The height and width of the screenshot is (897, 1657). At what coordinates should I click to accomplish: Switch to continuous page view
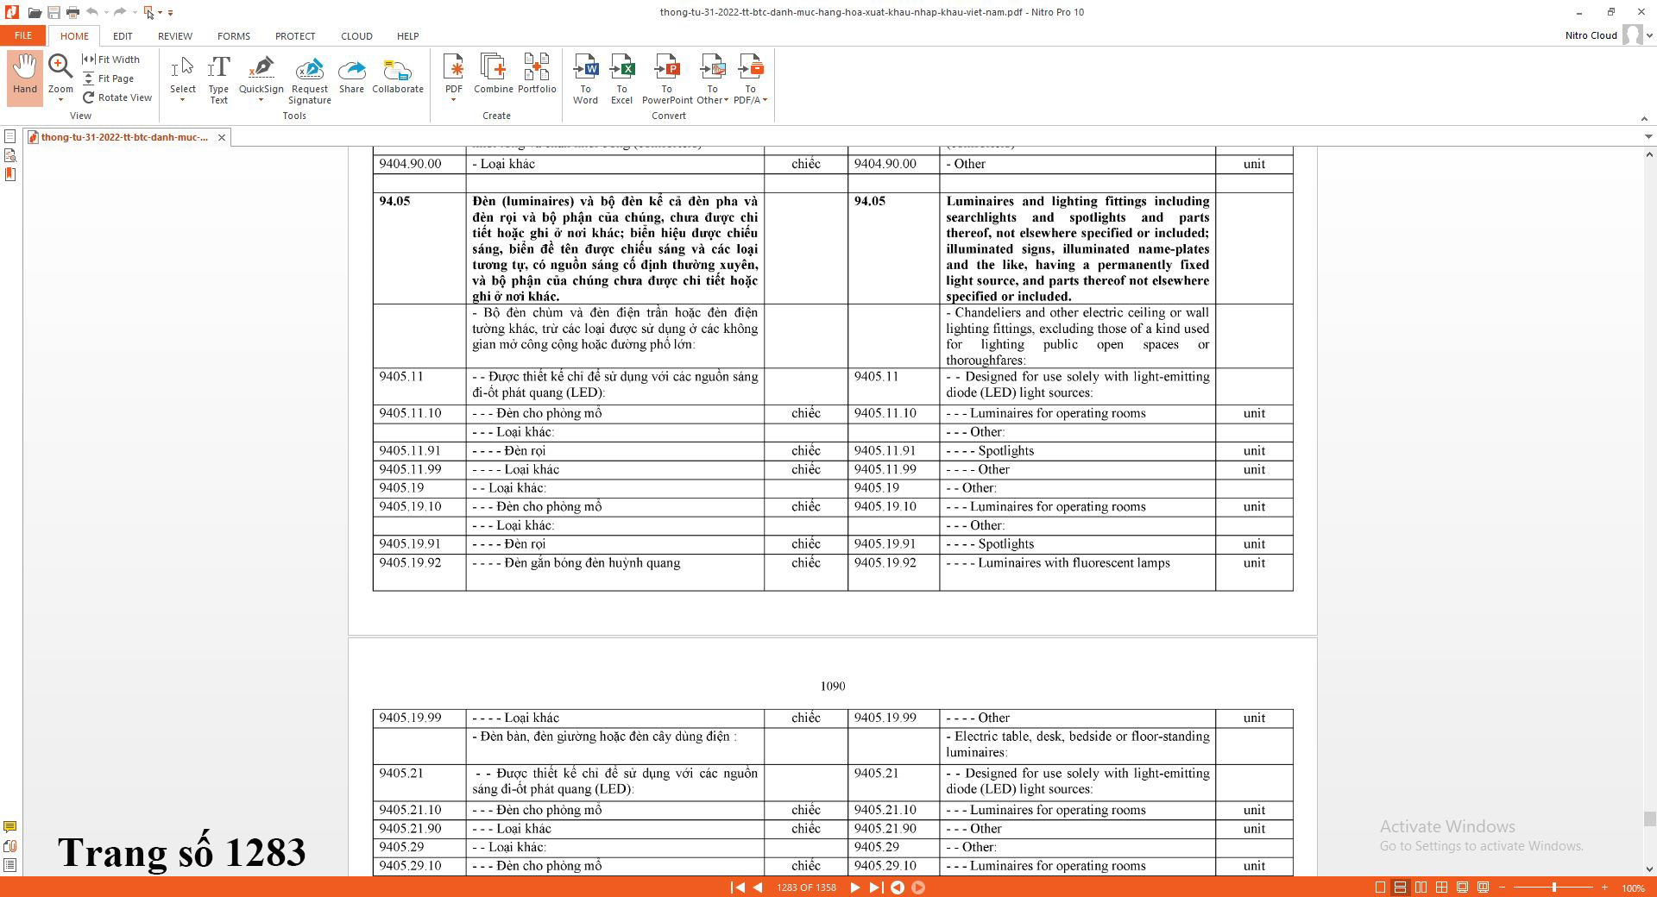pyautogui.click(x=1400, y=888)
